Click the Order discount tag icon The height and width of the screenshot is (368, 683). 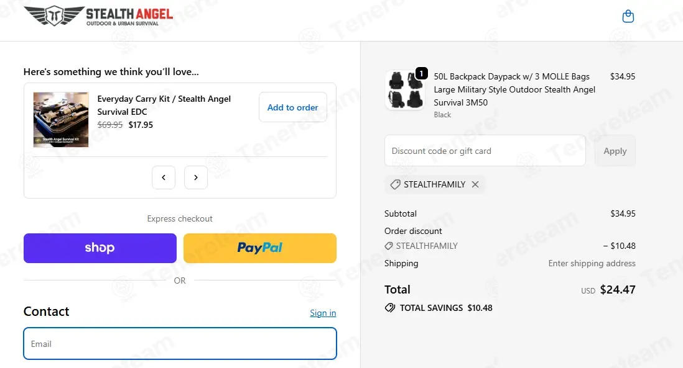coord(389,246)
